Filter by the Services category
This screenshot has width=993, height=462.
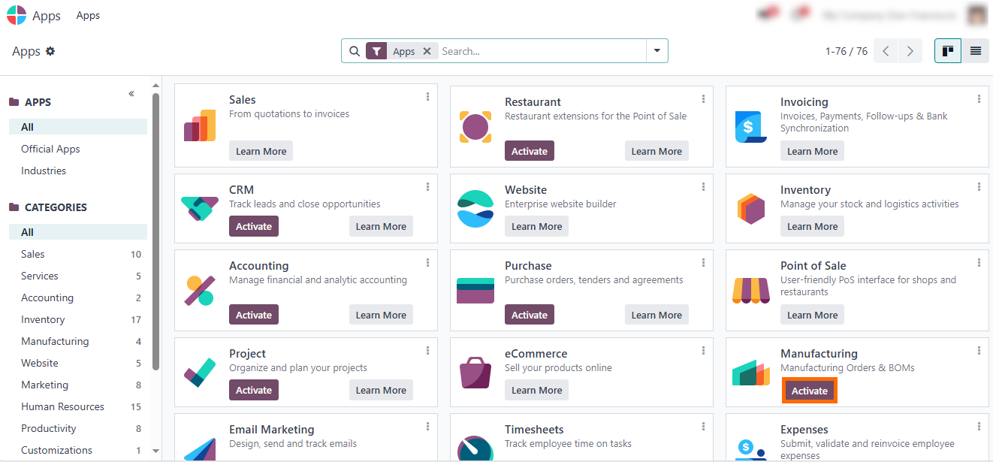(x=78, y=276)
